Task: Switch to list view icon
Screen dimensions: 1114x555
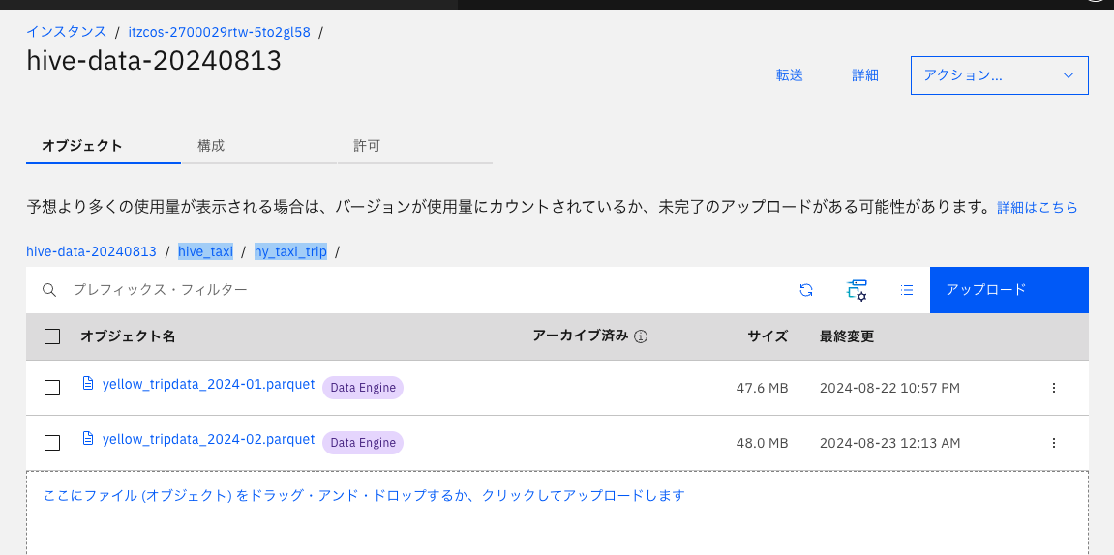Action: pyautogui.click(x=907, y=289)
